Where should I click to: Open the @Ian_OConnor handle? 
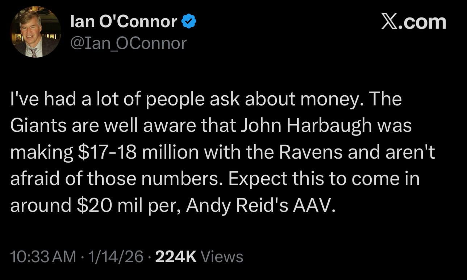129,43
